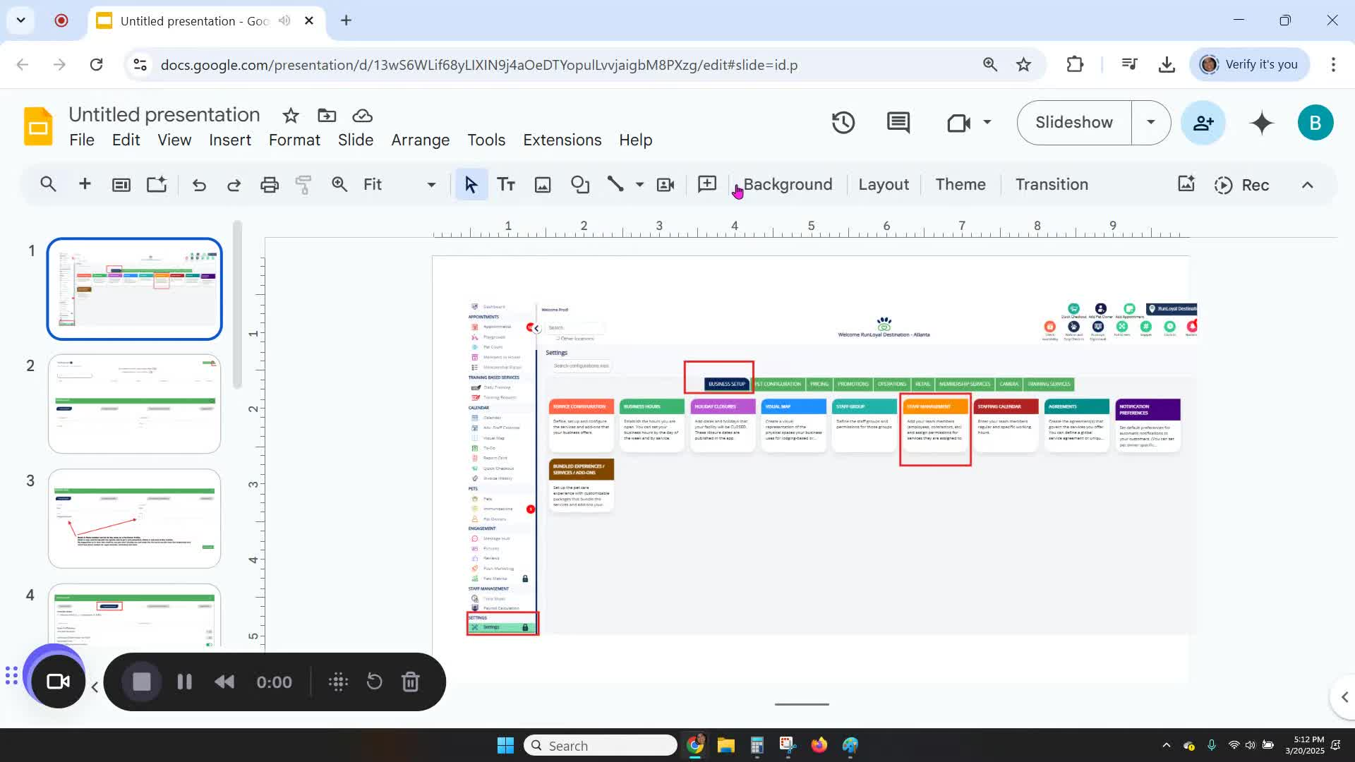Screen dimensions: 1355x762
Task: Click the Paint format icon
Action: [x=303, y=185]
